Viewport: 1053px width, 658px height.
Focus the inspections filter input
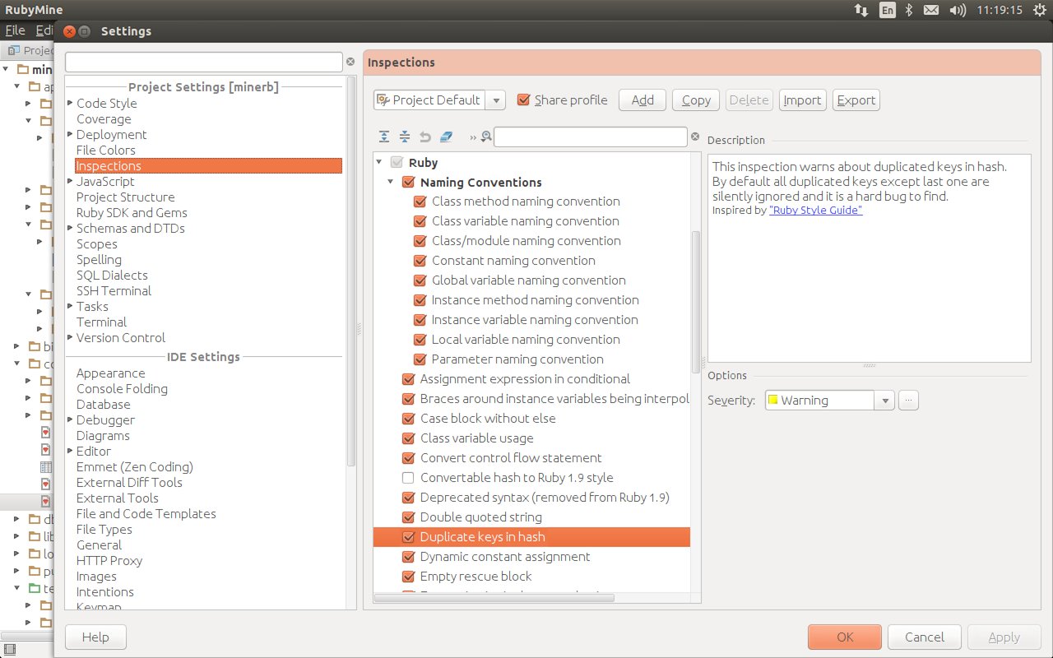590,137
